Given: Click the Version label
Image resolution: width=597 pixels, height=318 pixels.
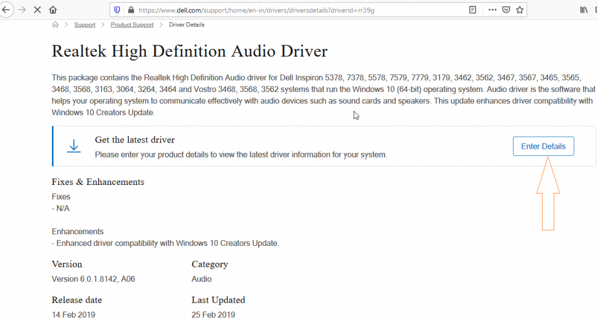Looking at the screenshot, I should pyautogui.click(x=67, y=264).
